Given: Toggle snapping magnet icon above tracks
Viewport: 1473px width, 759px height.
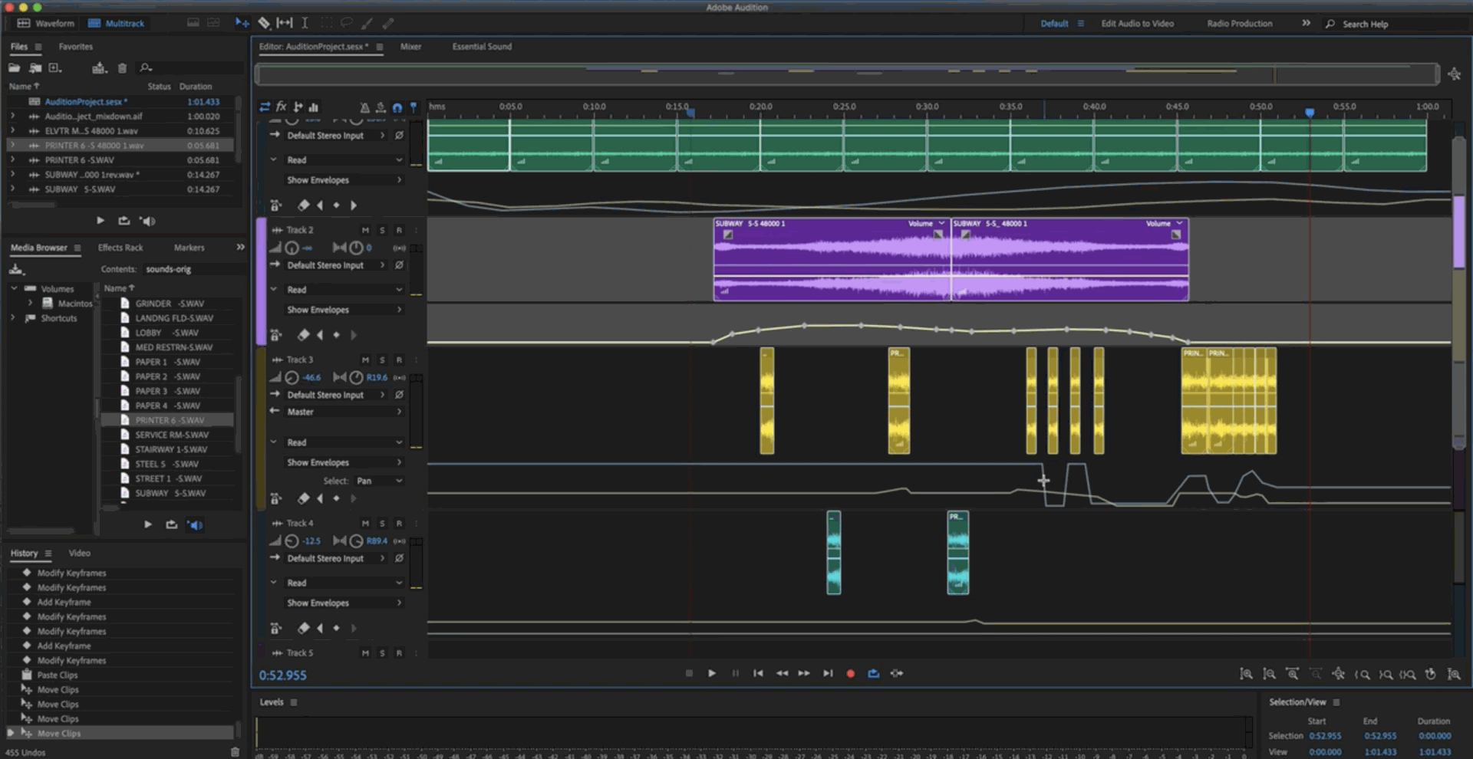Looking at the screenshot, I should point(397,107).
